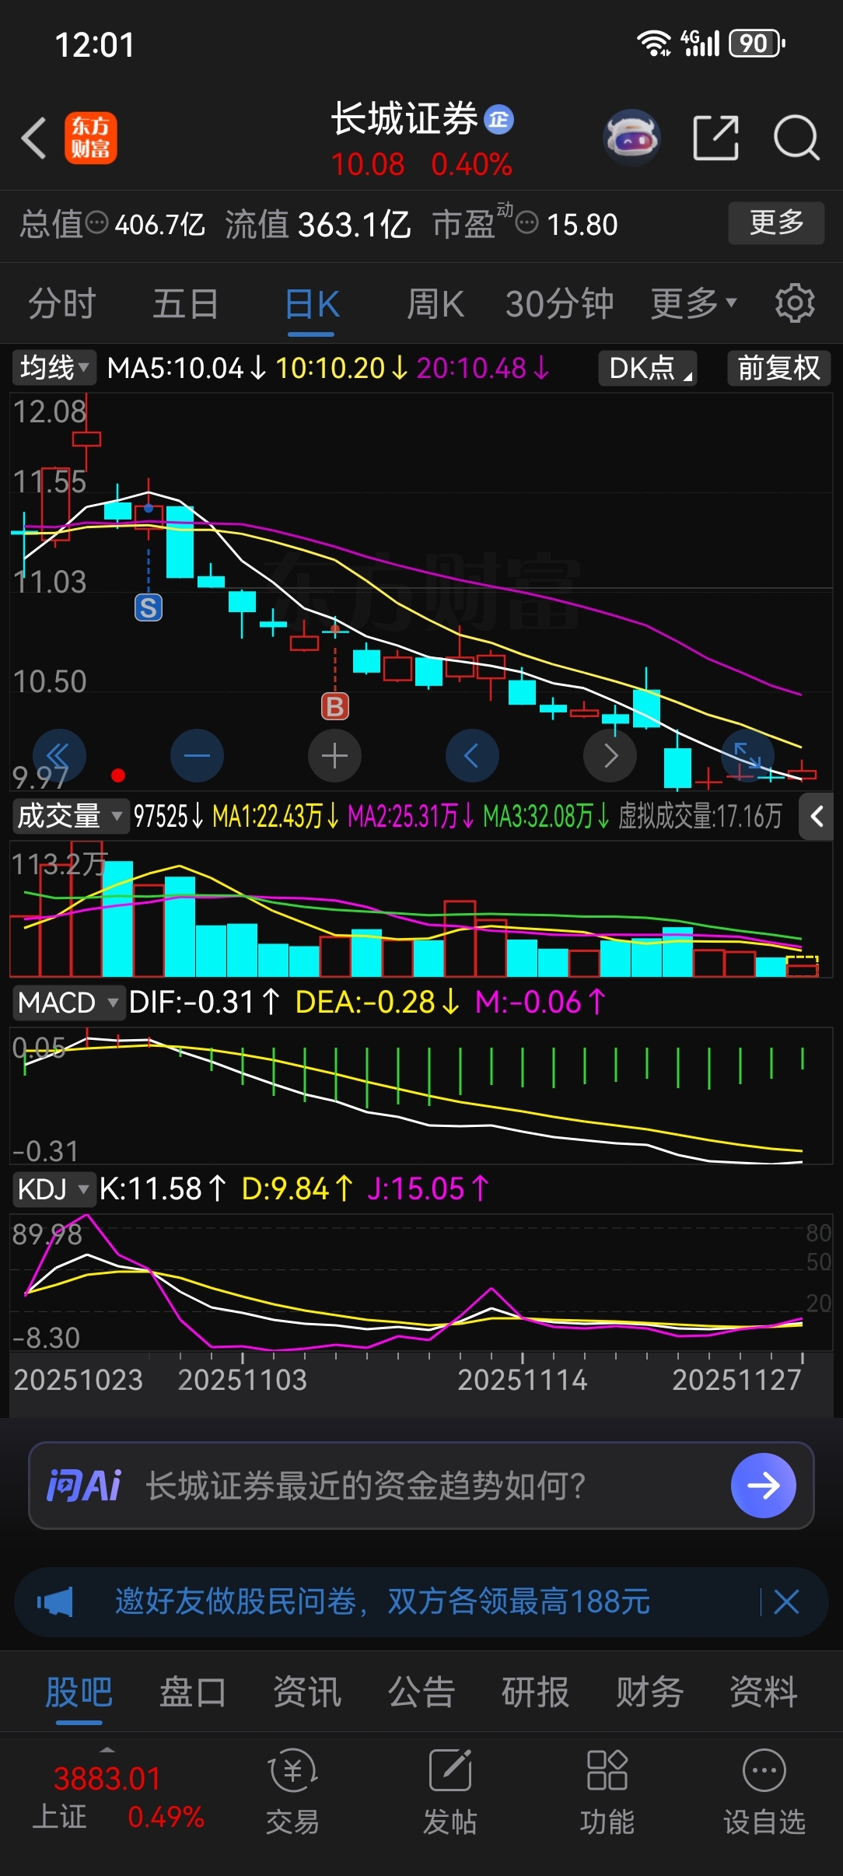The image size is (843, 1876).
Task: Move chart left with single arrow button
Action: click(x=472, y=755)
